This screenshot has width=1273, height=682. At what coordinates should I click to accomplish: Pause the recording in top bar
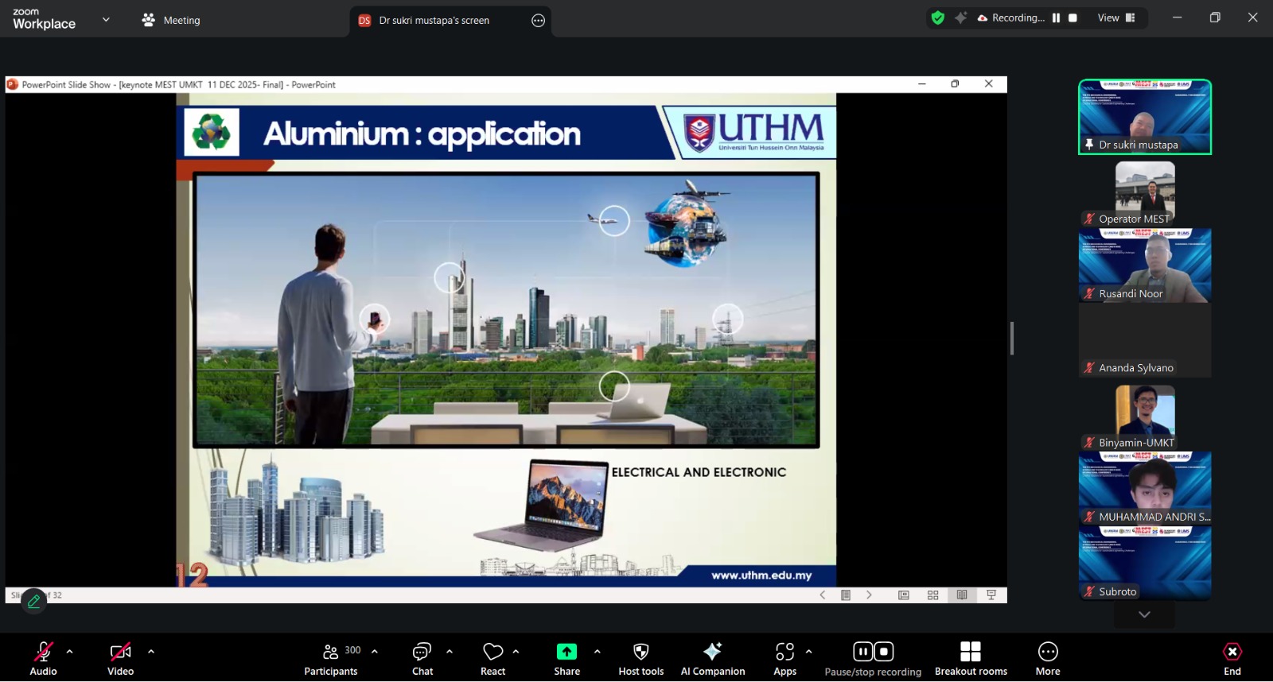point(1056,18)
